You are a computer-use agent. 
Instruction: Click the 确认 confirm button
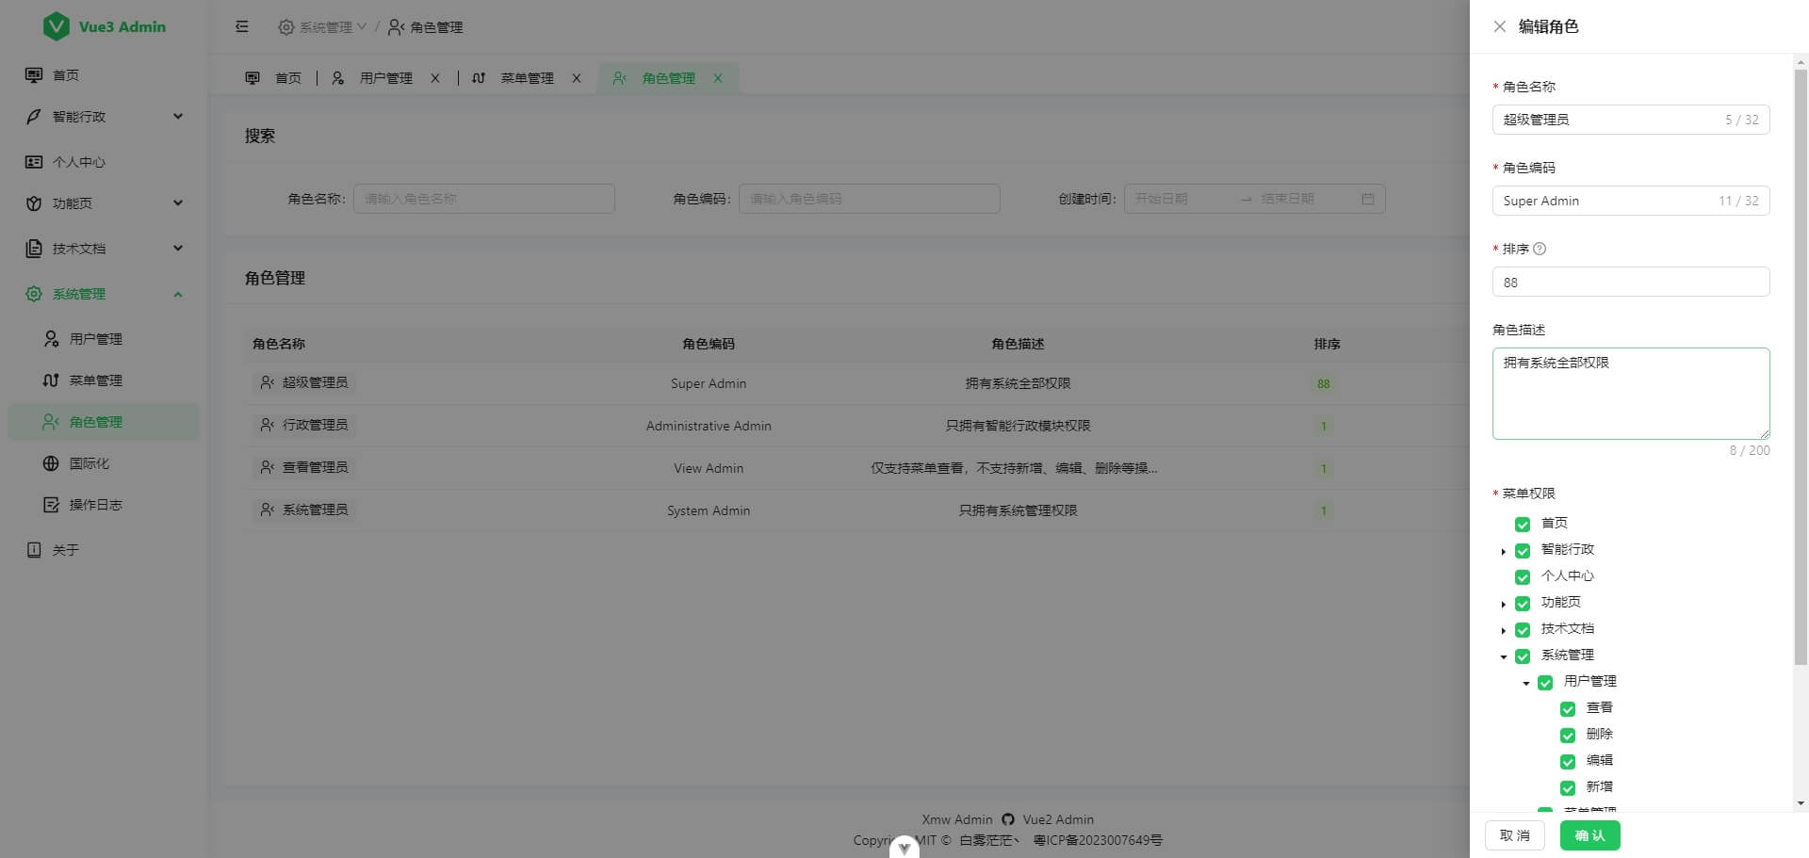click(x=1589, y=835)
